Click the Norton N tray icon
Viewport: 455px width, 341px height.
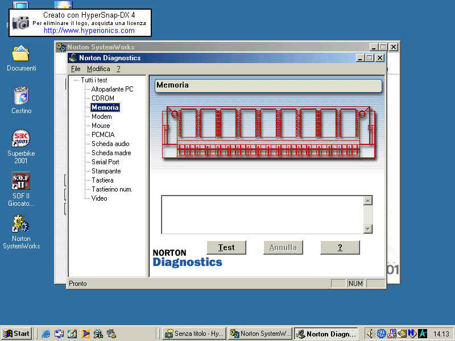point(412,334)
